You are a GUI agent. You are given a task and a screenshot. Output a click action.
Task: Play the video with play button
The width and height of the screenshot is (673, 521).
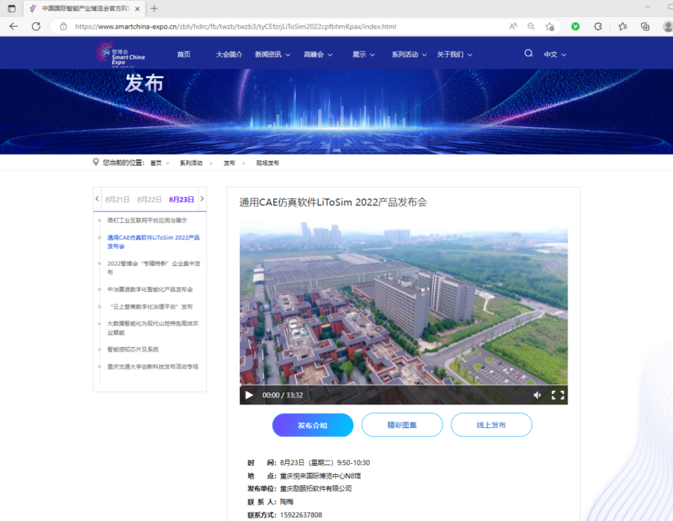[x=249, y=395]
